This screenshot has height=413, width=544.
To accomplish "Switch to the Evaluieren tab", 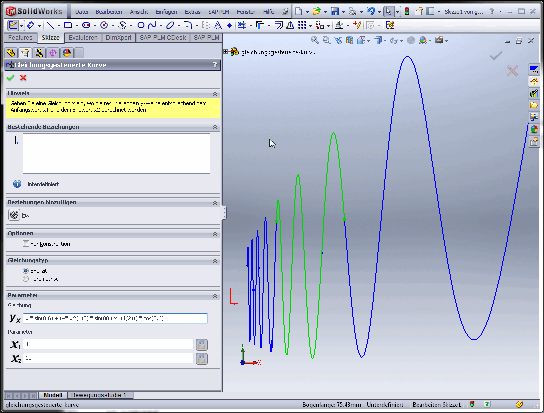I will [83, 38].
